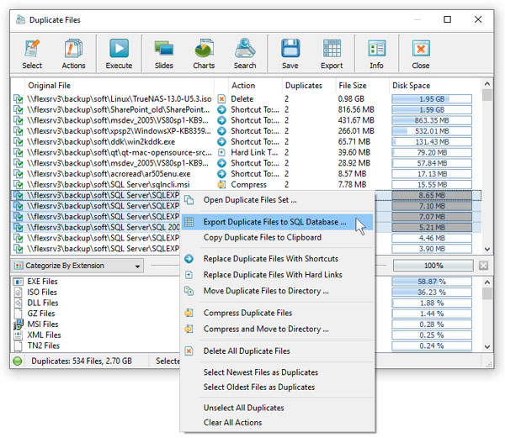
Task: Click the 3.90 MB disk space bar
Action: click(432, 249)
